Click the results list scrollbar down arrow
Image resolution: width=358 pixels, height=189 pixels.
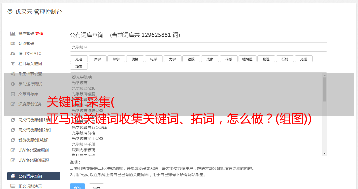[324, 153]
